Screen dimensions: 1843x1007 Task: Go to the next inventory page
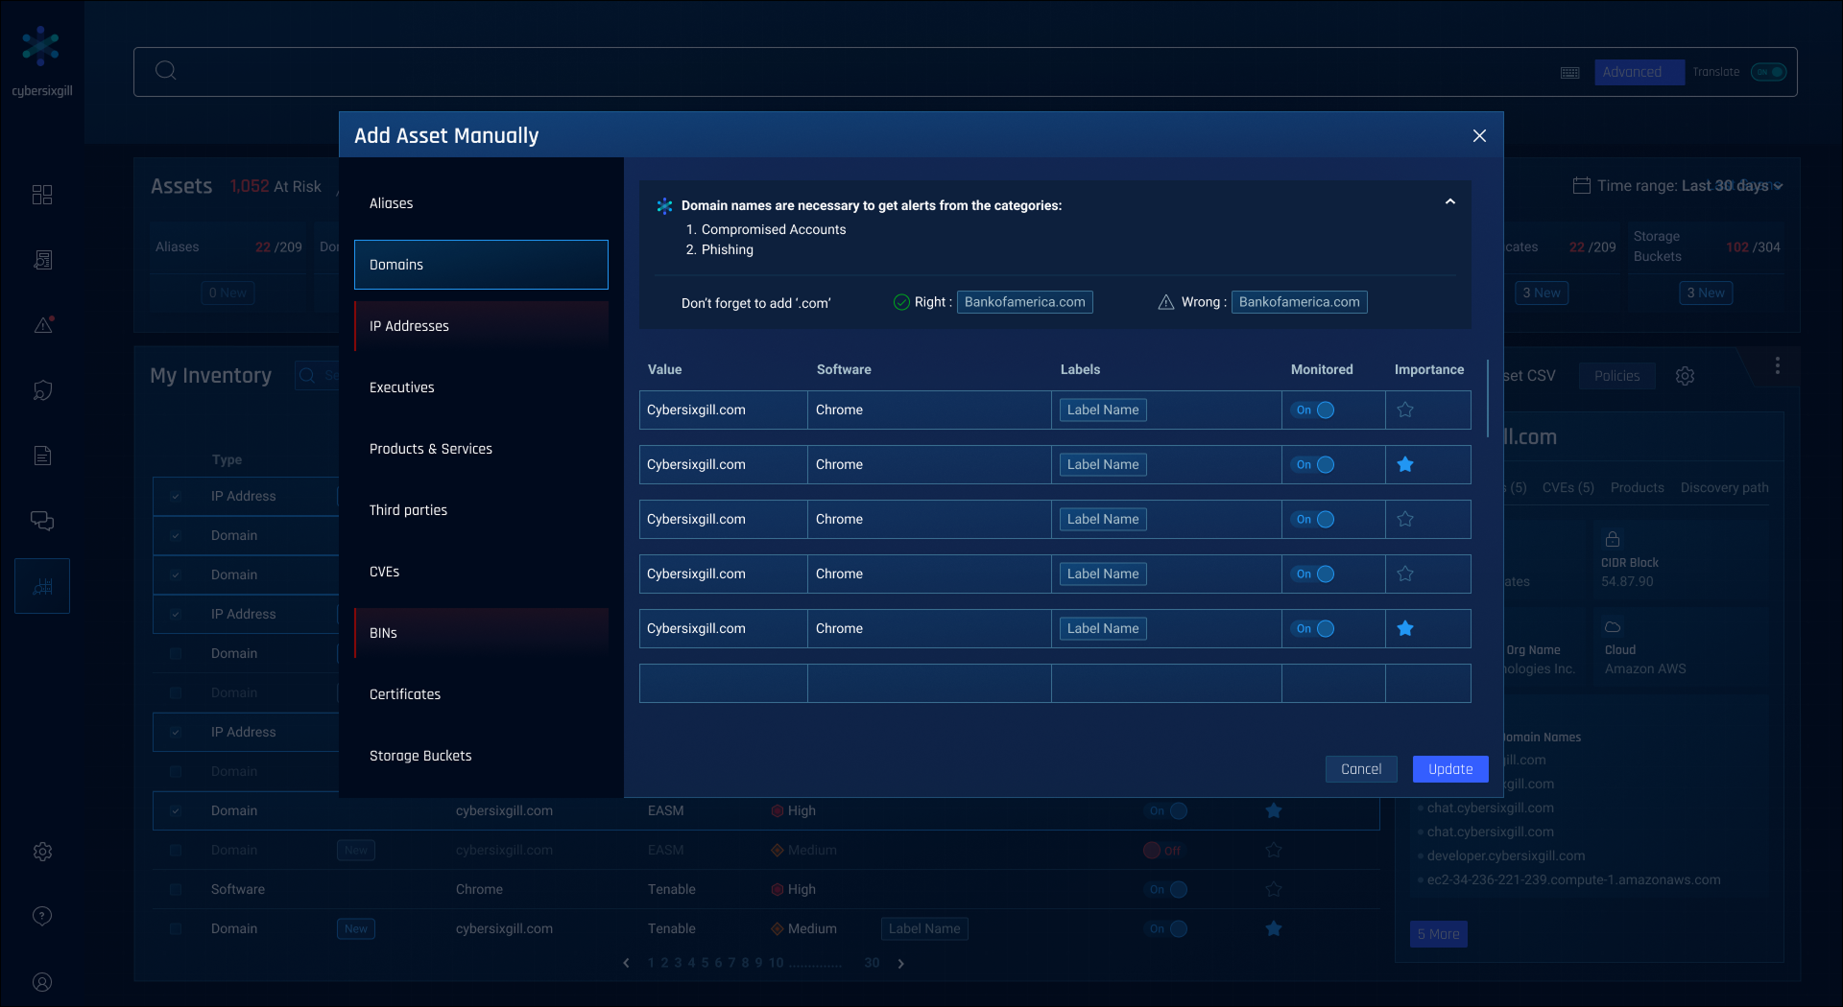tap(900, 963)
